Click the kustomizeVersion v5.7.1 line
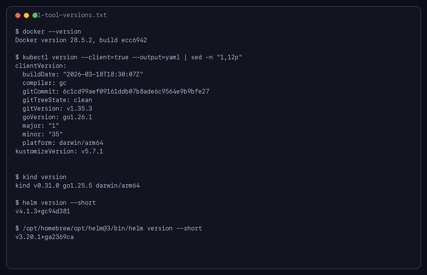427x275 pixels. (x=59, y=151)
